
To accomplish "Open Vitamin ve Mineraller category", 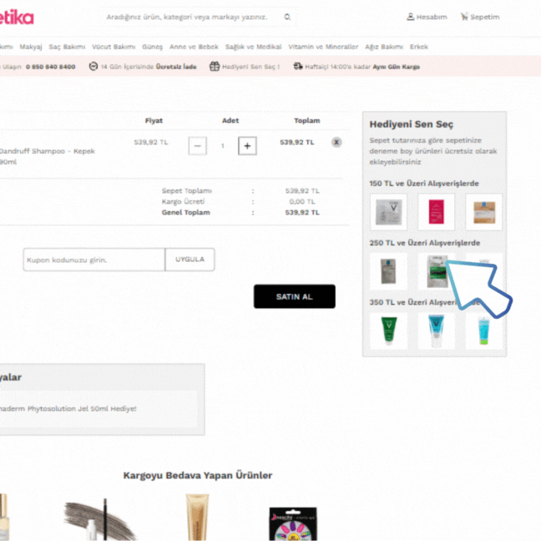I will click(x=323, y=47).
